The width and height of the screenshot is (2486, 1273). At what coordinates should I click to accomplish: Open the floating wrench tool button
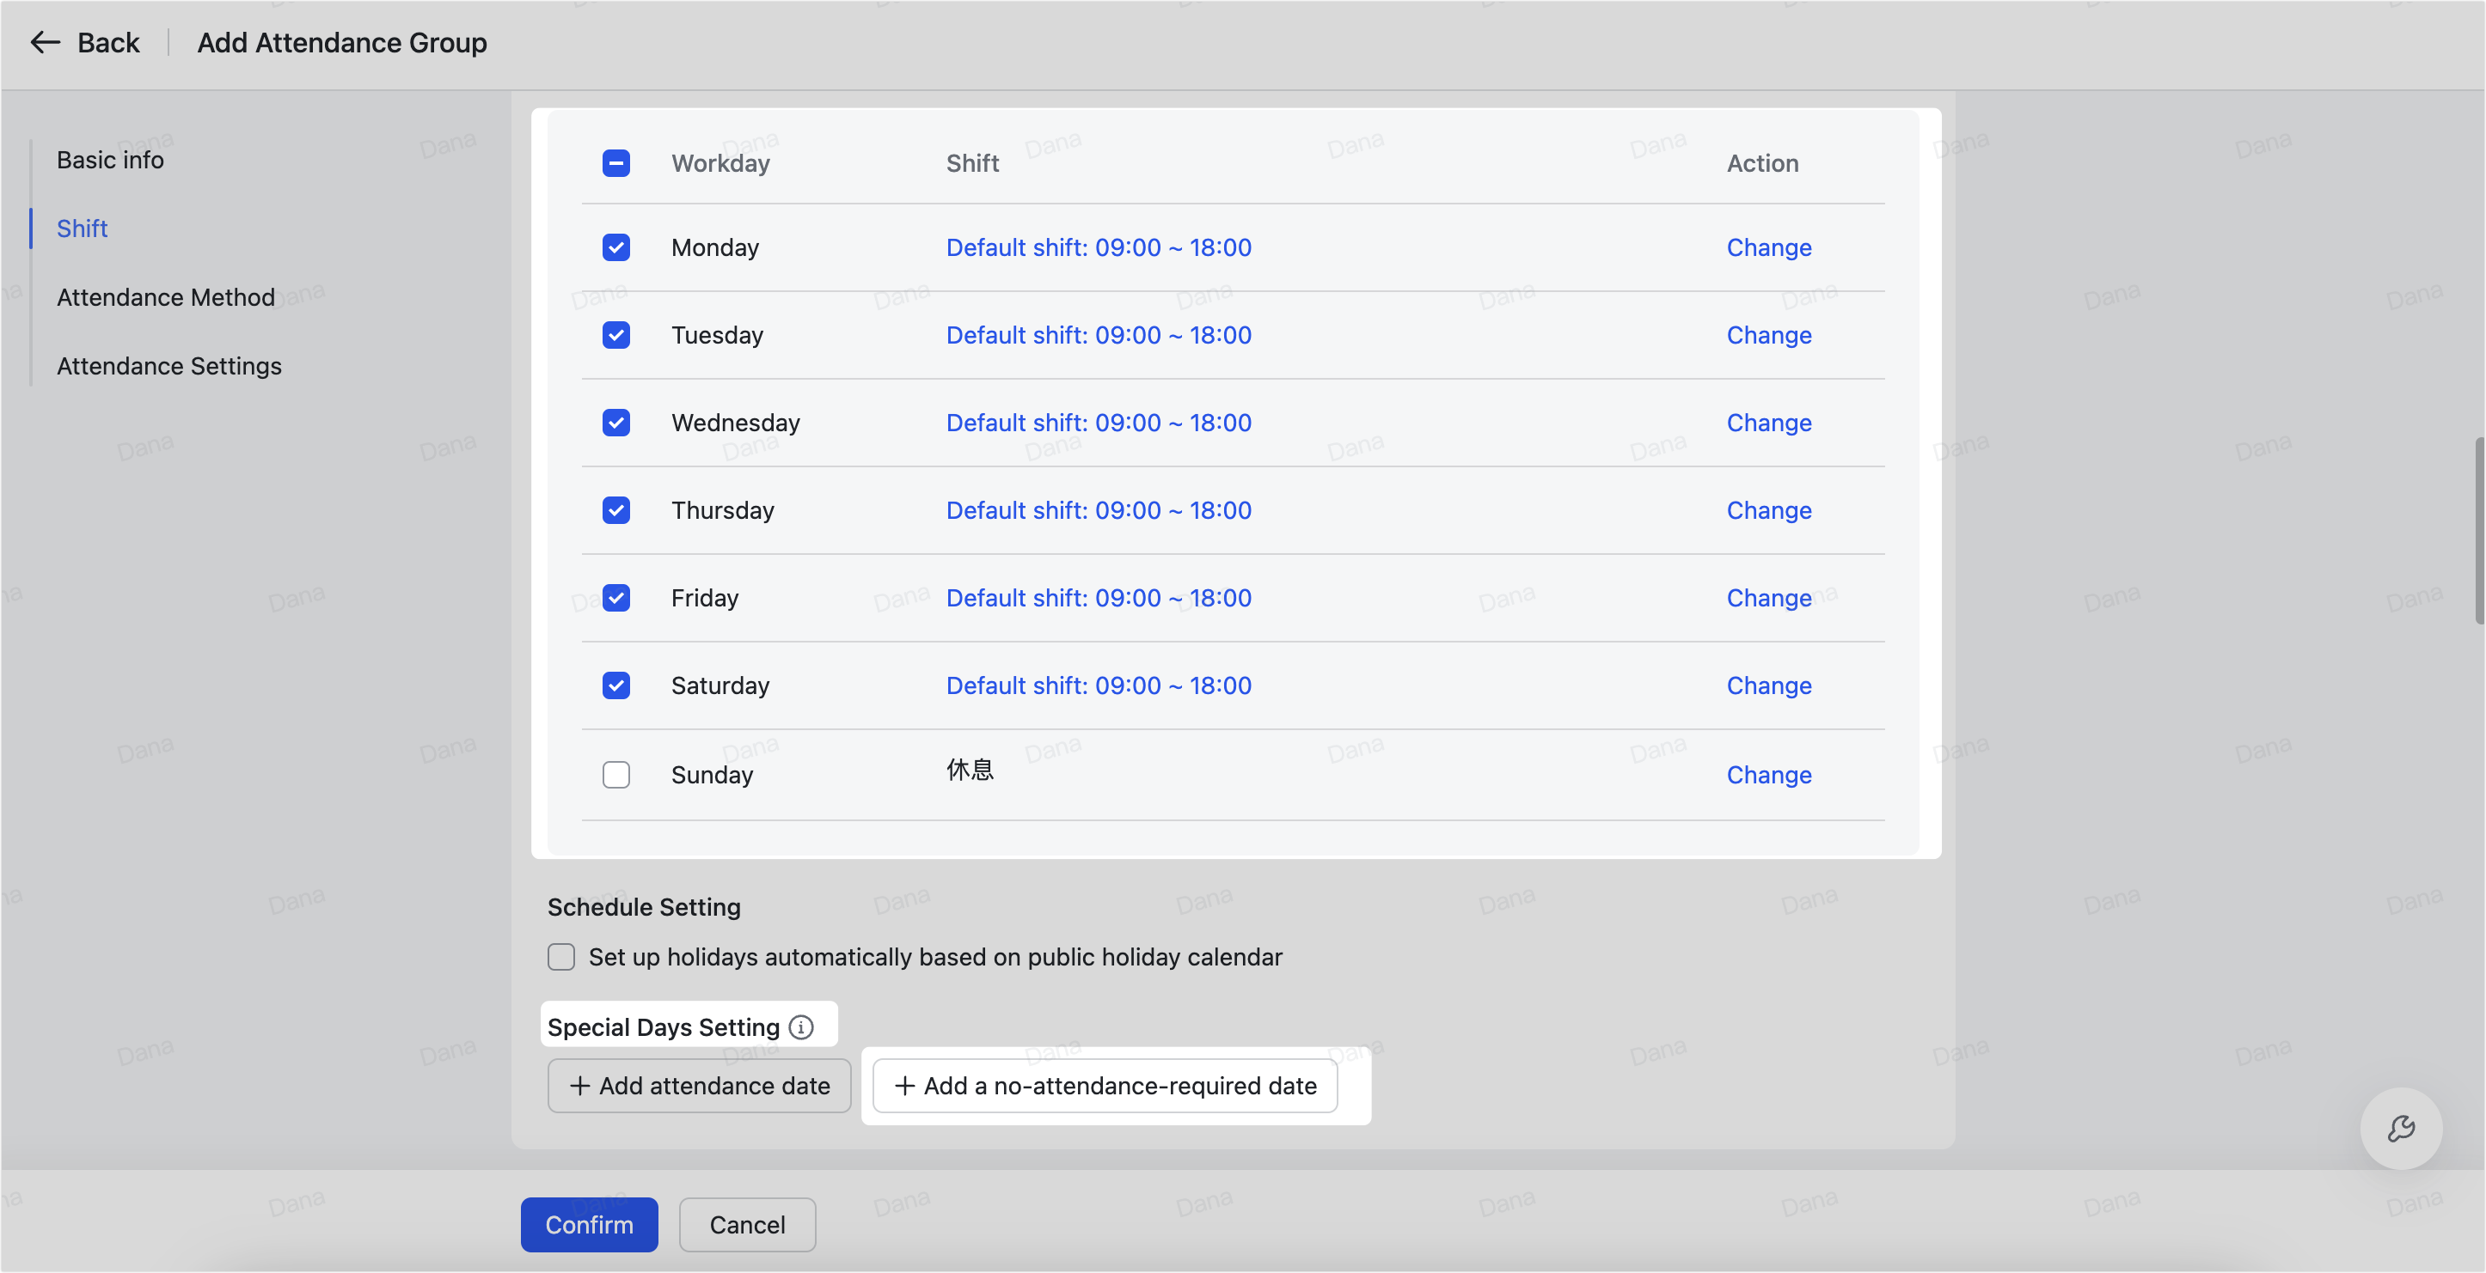tap(2400, 1129)
